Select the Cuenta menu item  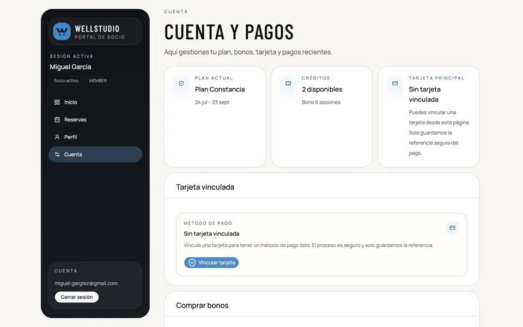click(95, 154)
